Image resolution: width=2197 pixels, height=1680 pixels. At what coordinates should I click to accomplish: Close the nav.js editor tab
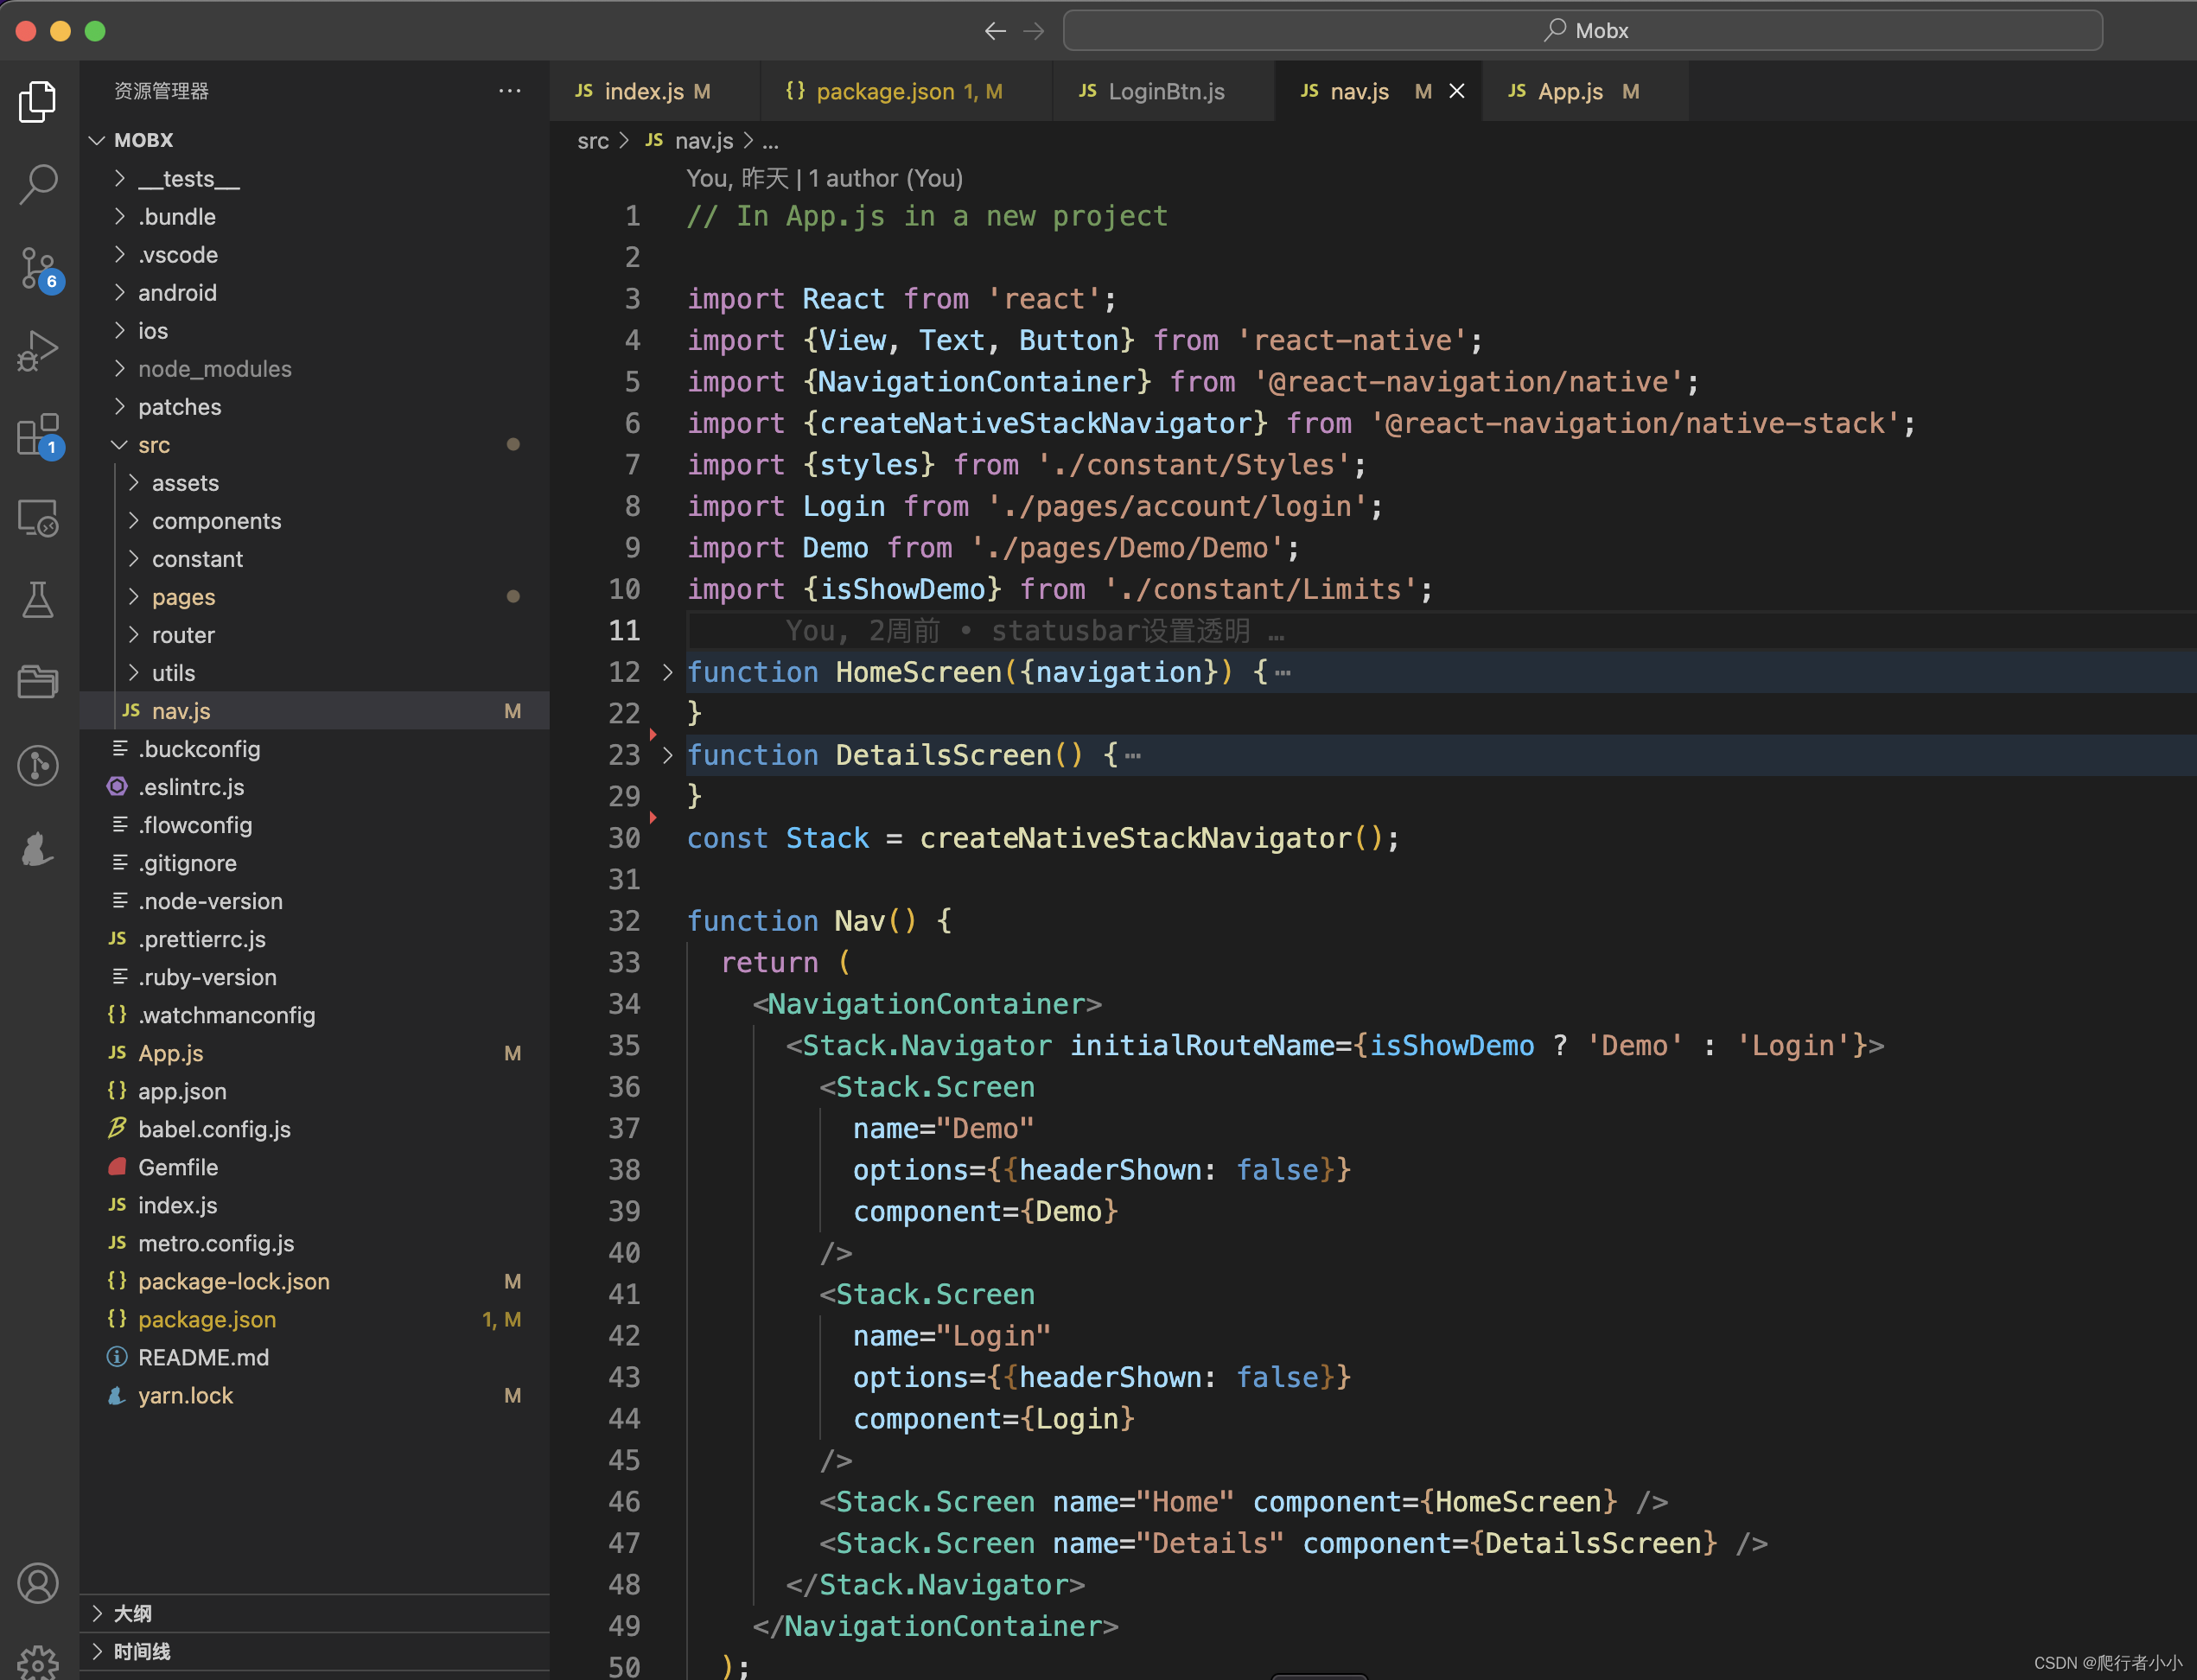click(1457, 92)
